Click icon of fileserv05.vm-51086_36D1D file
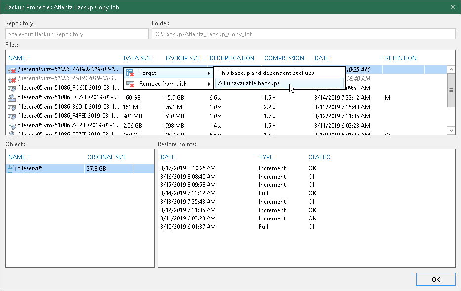 (x=12, y=107)
